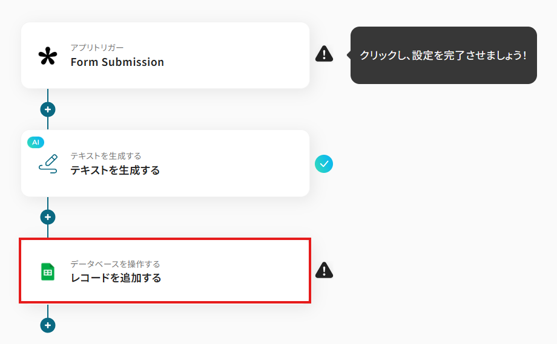Click the asterisk app icon on Form Submission
Viewport: 557px width, 344px height.
pyautogui.click(x=47, y=56)
